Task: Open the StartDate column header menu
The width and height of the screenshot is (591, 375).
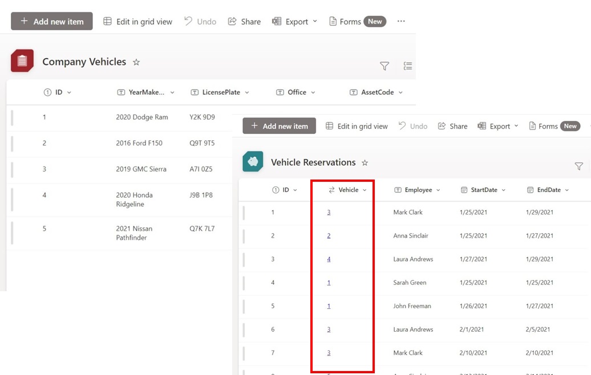Action: click(484, 190)
